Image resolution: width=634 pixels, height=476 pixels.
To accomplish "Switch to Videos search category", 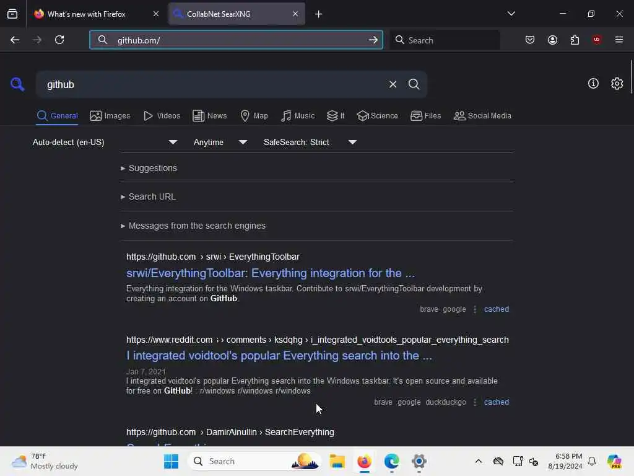I will (162, 116).
